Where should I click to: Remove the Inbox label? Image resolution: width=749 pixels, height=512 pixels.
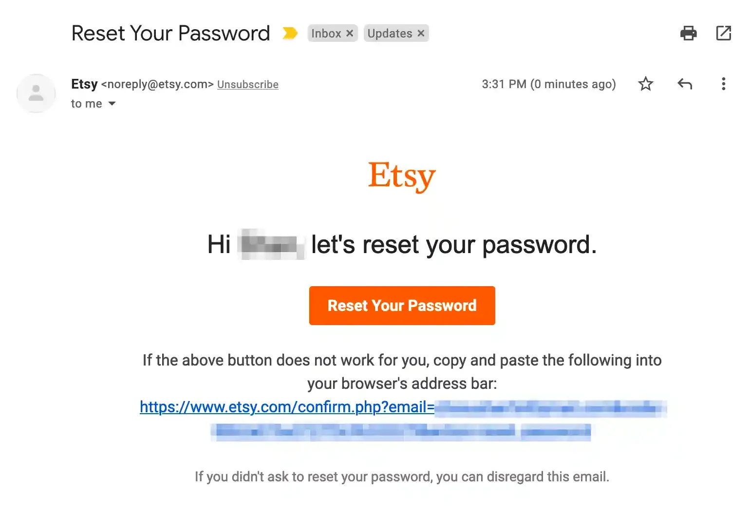tap(350, 33)
